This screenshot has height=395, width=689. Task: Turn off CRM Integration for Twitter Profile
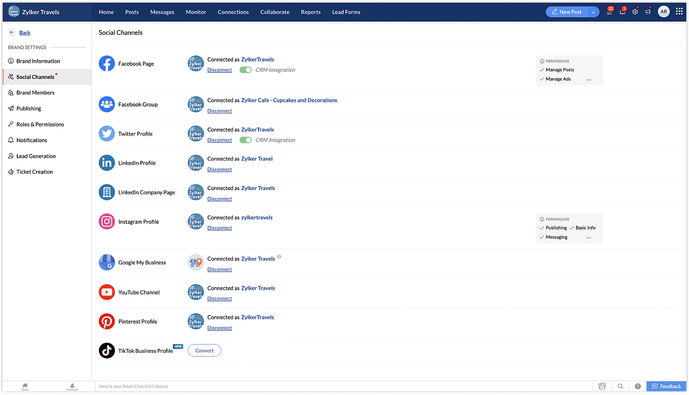coord(245,140)
